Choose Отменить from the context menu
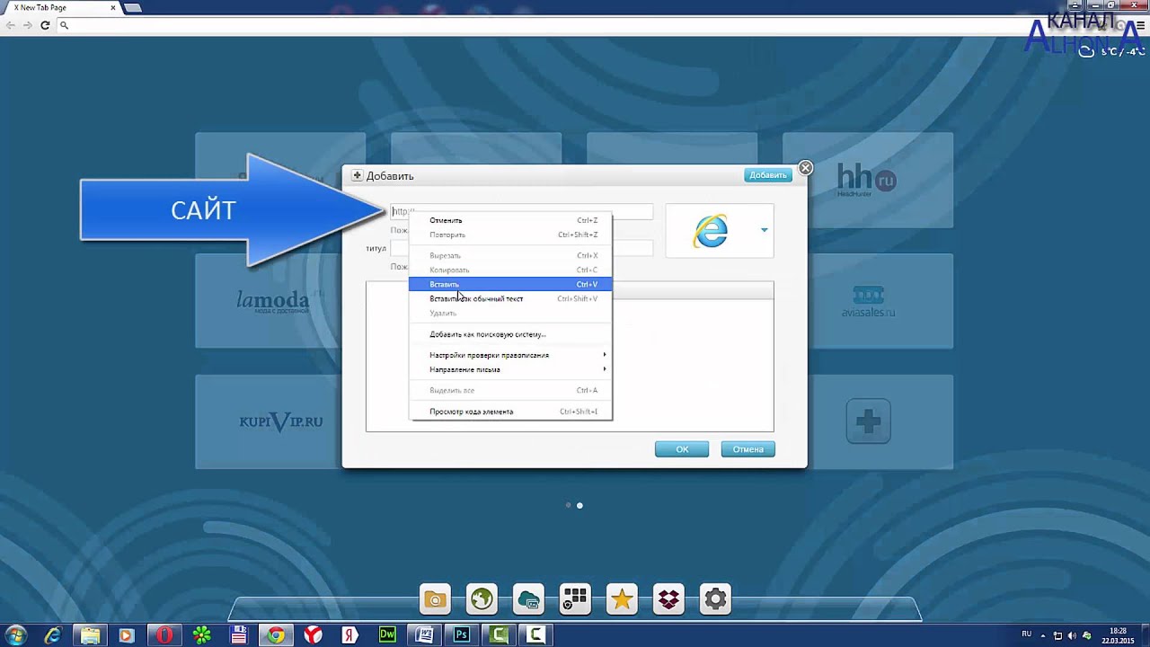 click(x=510, y=220)
